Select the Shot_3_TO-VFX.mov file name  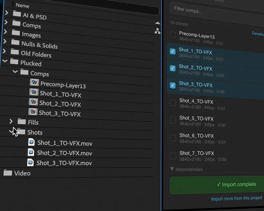point(64,163)
